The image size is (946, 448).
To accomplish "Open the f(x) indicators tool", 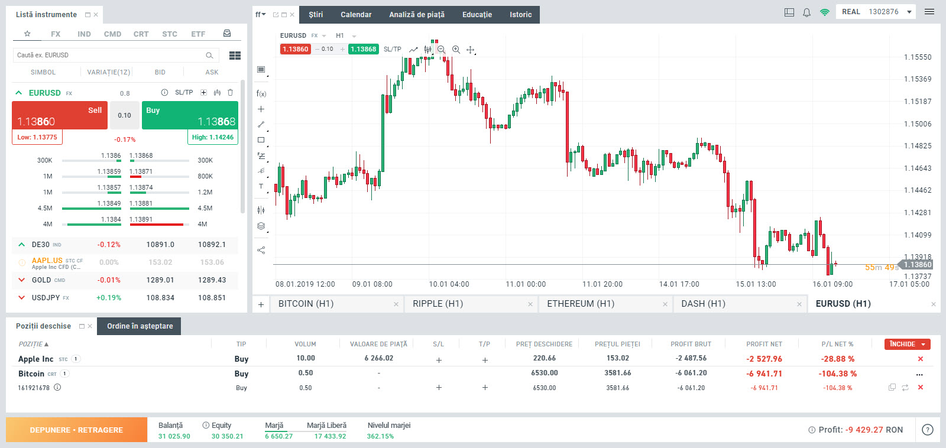I will pos(261,93).
